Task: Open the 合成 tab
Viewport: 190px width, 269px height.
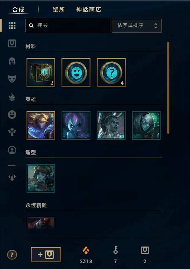Action: coord(18,9)
